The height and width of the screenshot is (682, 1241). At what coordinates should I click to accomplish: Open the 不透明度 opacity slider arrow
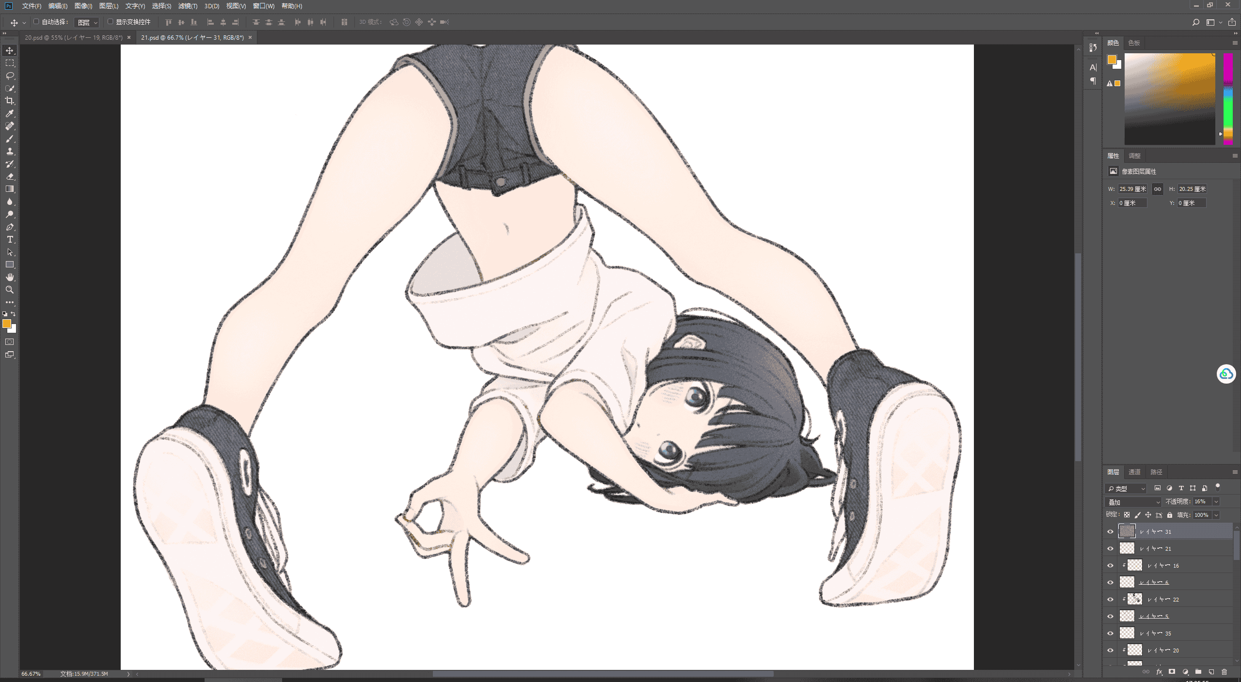pos(1216,502)
